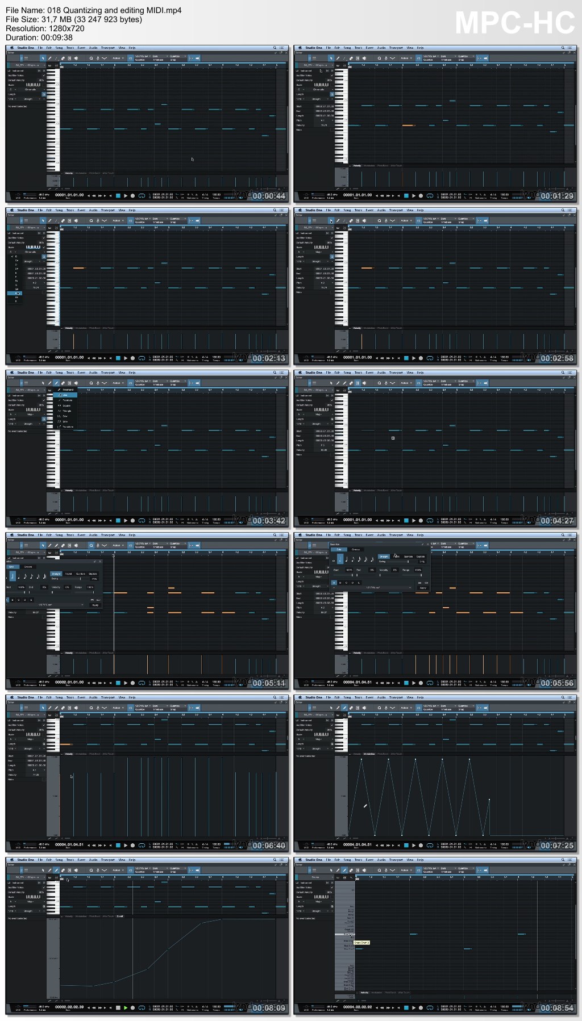
Task: Click Apply in the 00:05:11 Quantize panel
Action: pos(95,605)
